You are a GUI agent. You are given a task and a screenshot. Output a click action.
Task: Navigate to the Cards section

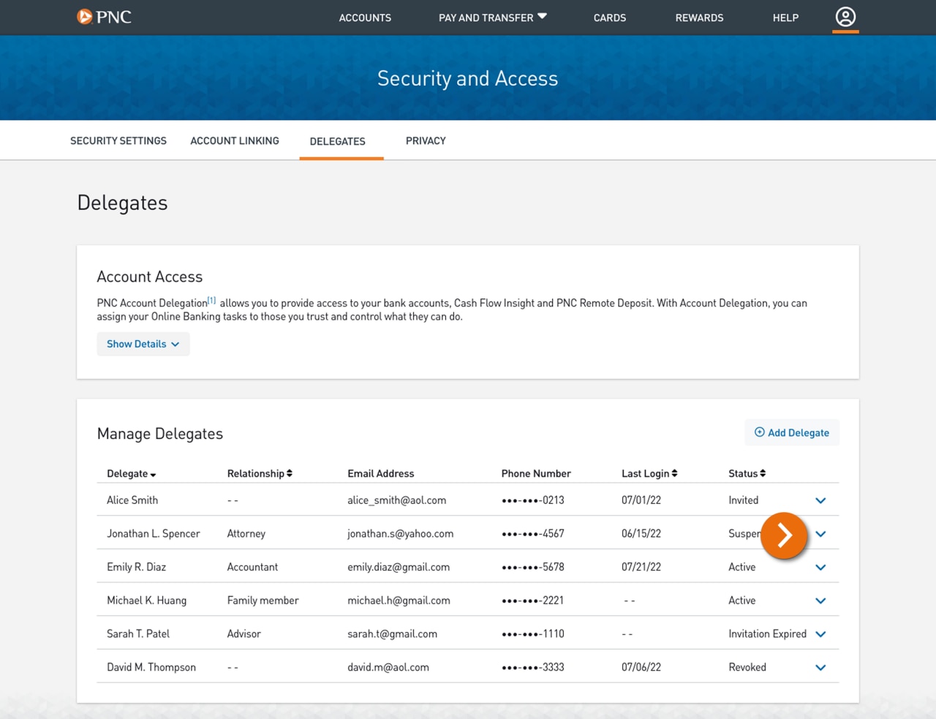click(609, 17)
